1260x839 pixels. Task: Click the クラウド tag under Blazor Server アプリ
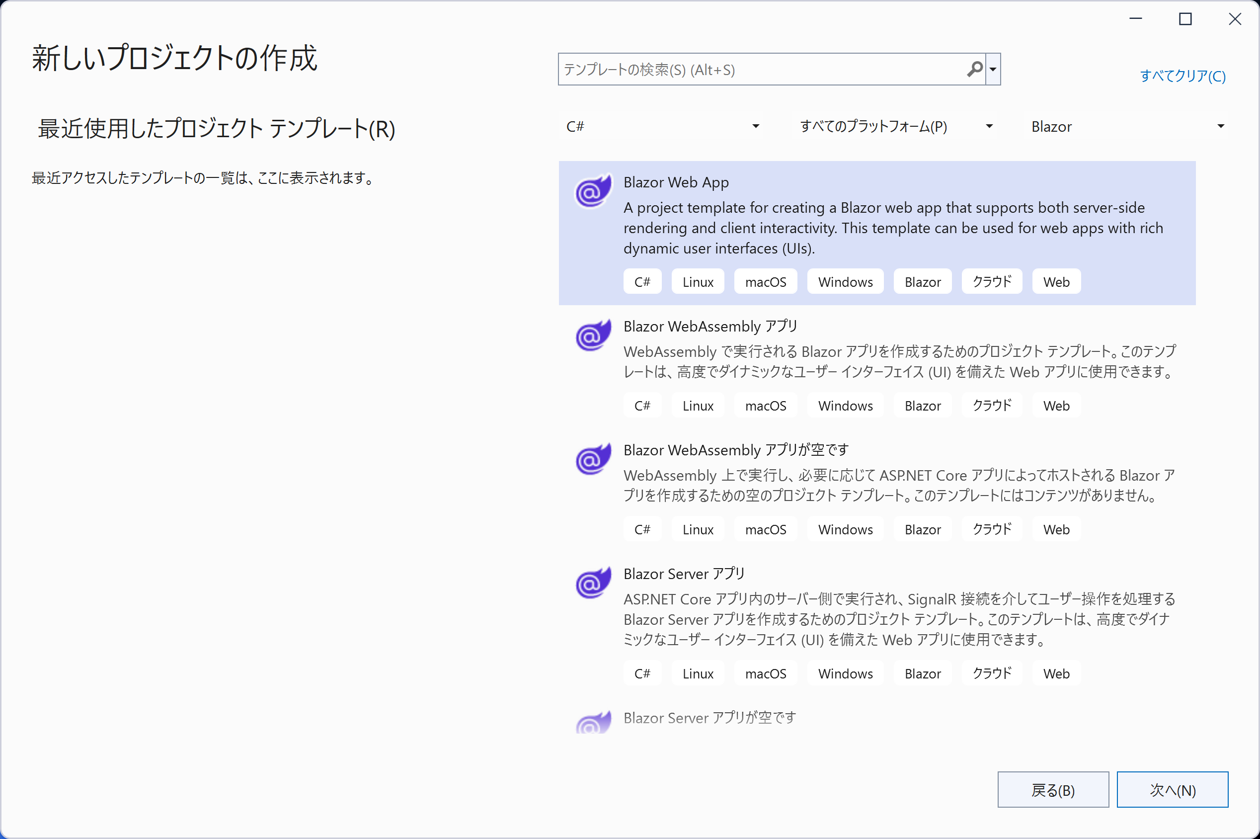tap(992, 673)
